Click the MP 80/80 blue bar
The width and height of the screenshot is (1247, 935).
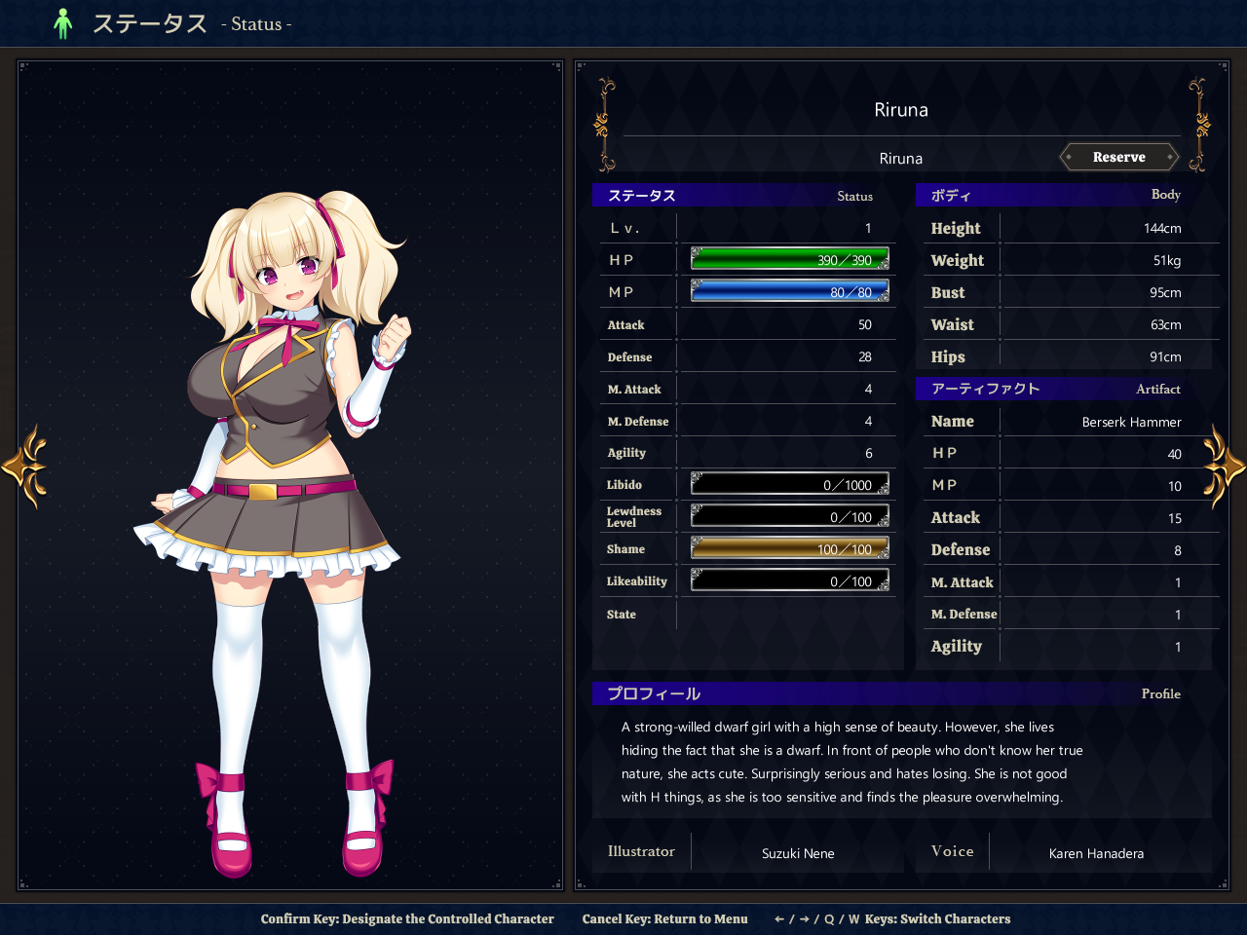click(x=790, y=291)
